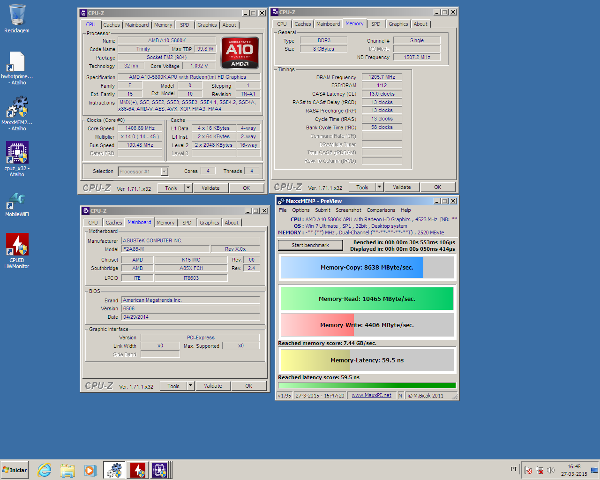Click Validate in the CPU-Z Mainboard window
Viewport: 600px width, 480px height.
pyautogui.click(x=213, y=386)
